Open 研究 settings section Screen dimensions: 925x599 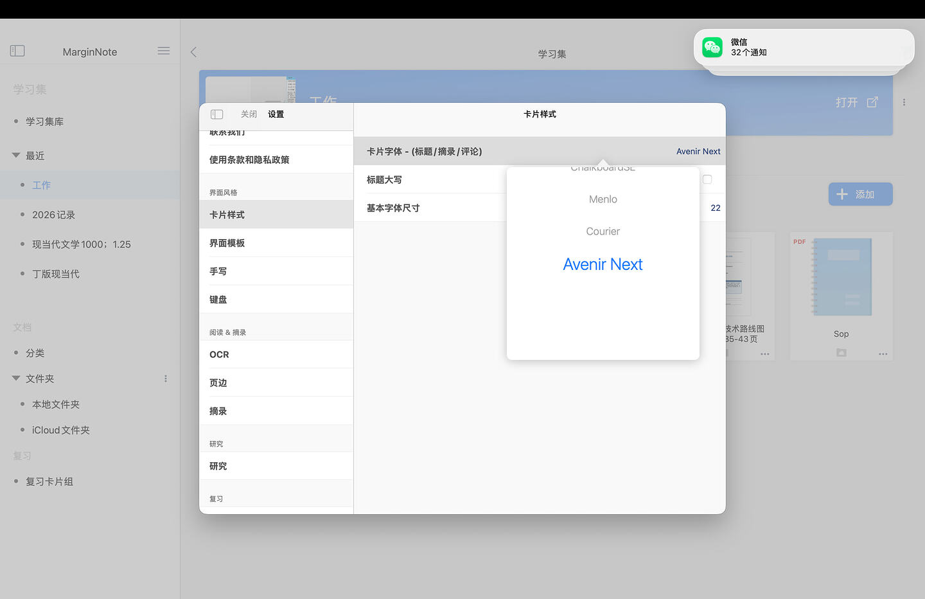[276, 466]
